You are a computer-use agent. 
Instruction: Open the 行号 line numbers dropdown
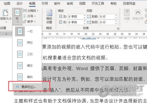click(29, 16)
